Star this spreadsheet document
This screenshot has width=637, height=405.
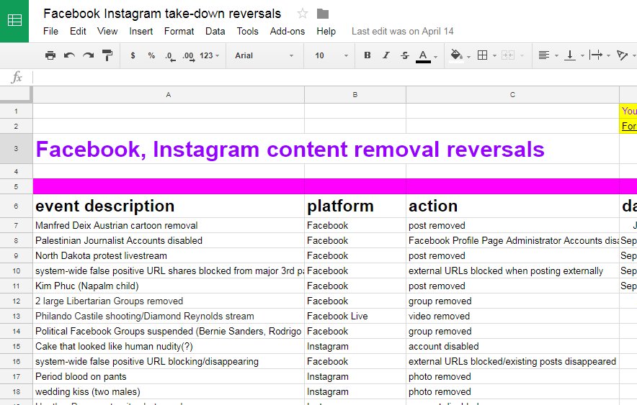pos(302,14)
